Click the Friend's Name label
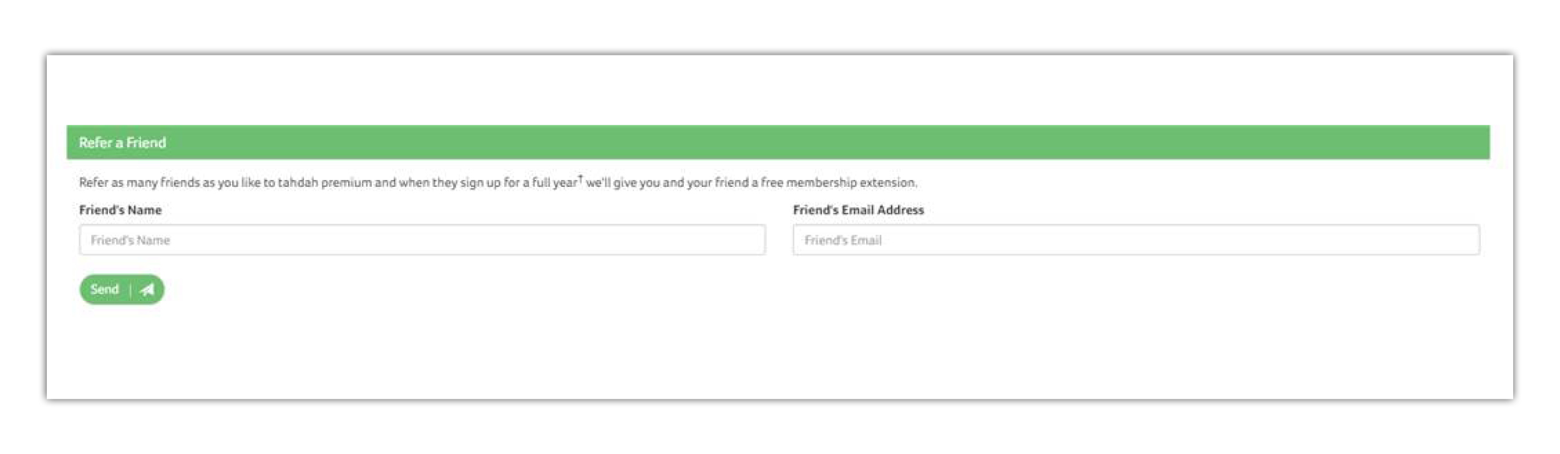The width and height of the screenshot is (1560, 454). (x=120, y=210)
